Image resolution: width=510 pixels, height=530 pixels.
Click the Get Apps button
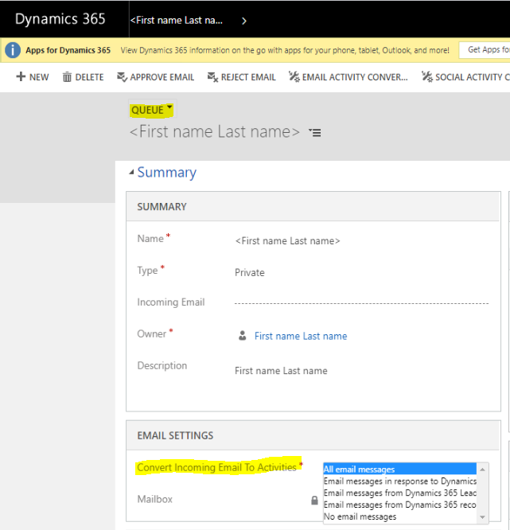click(x=484, y=50)
